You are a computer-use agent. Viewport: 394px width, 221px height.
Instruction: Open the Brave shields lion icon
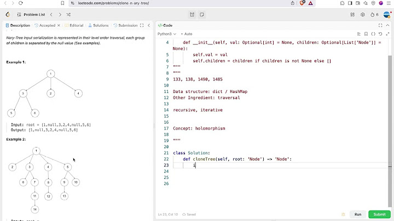[x=302, y=3]
